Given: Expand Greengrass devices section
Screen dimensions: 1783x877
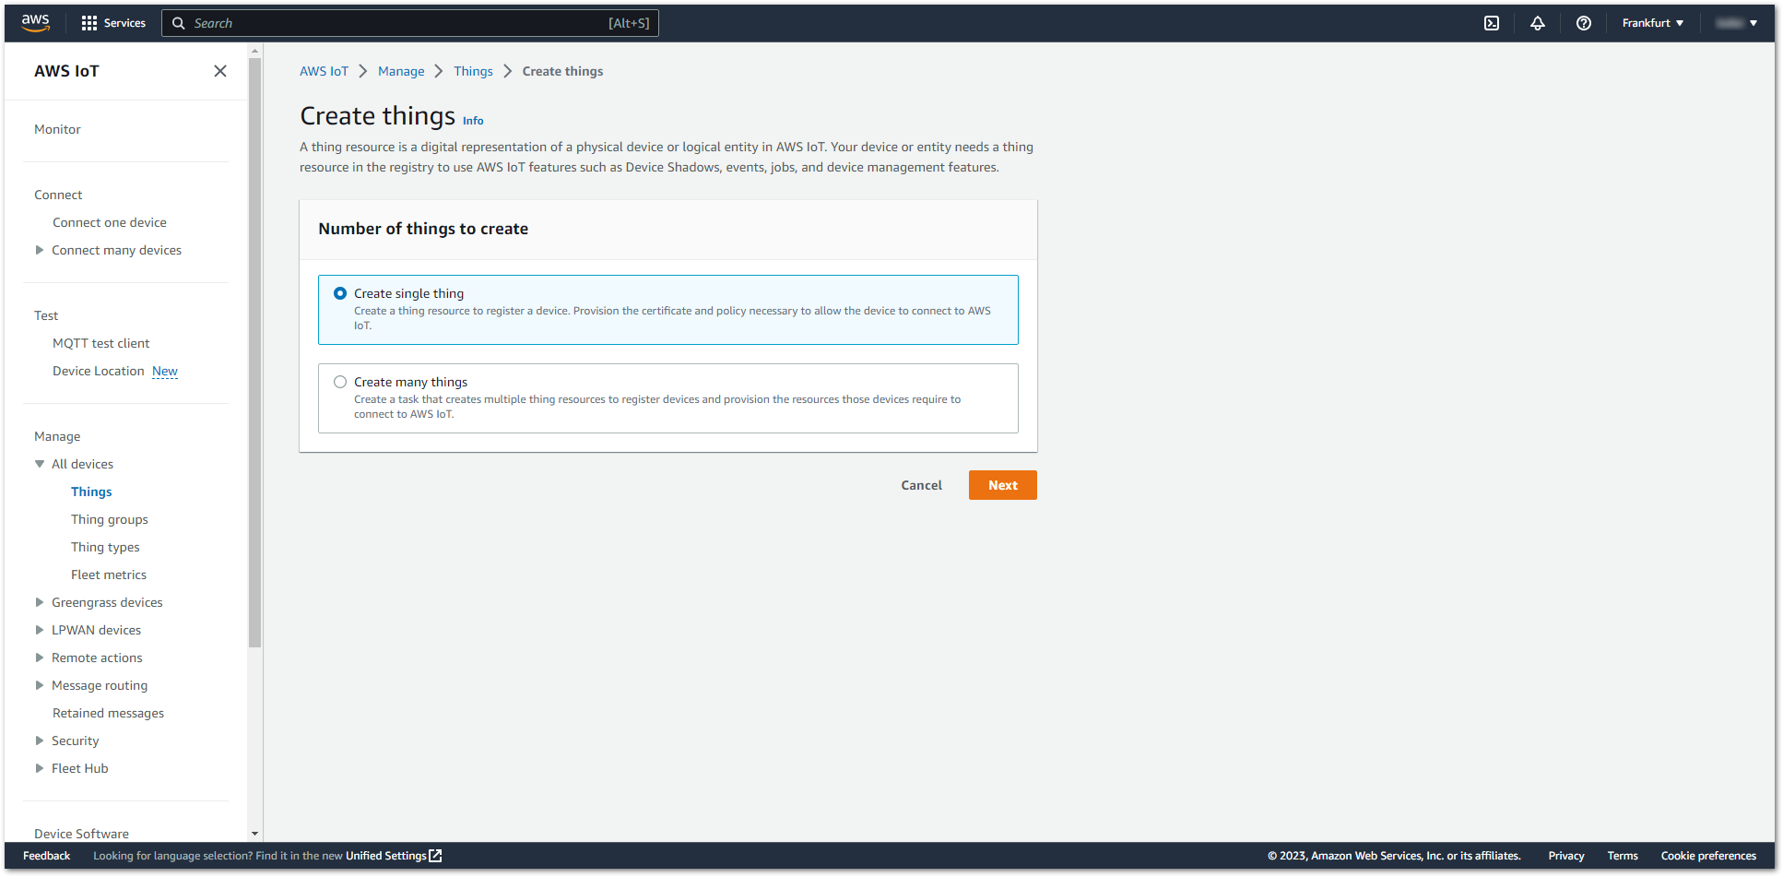Looking at the screenshot, I should (x=40, y=602).
